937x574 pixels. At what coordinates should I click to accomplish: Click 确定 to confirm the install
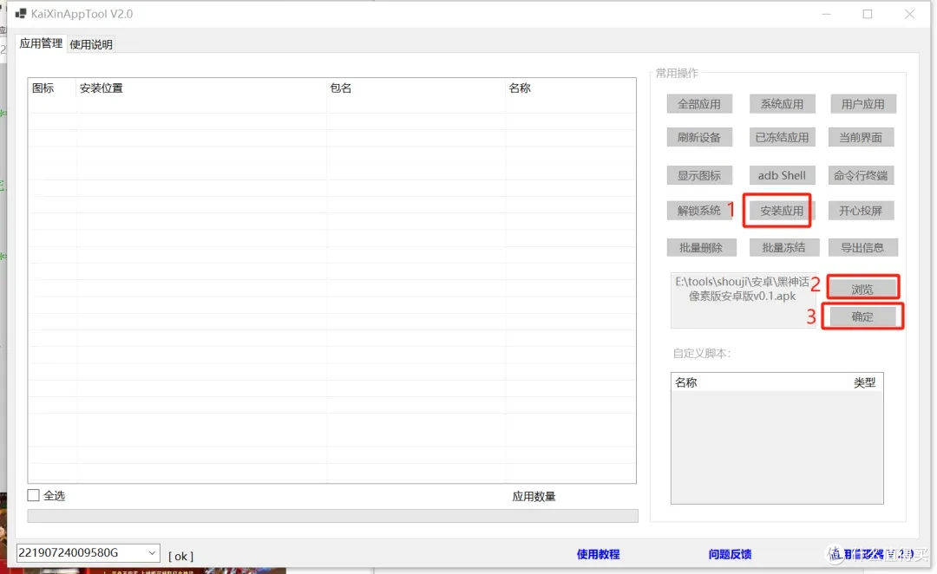coord(862,316)
